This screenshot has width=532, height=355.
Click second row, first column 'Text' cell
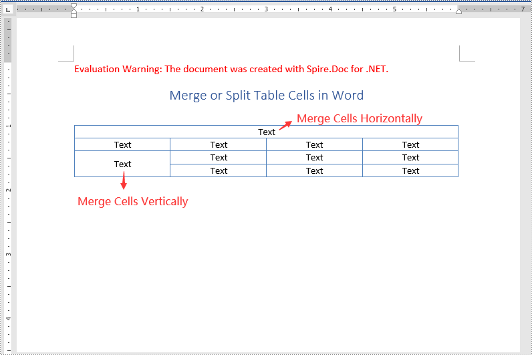click(x=122, y=144)
